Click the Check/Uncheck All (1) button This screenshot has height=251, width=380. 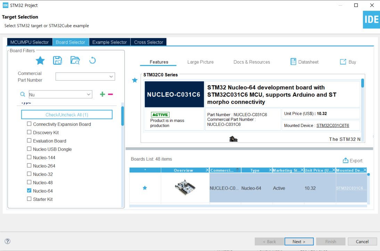coord(67,115)
